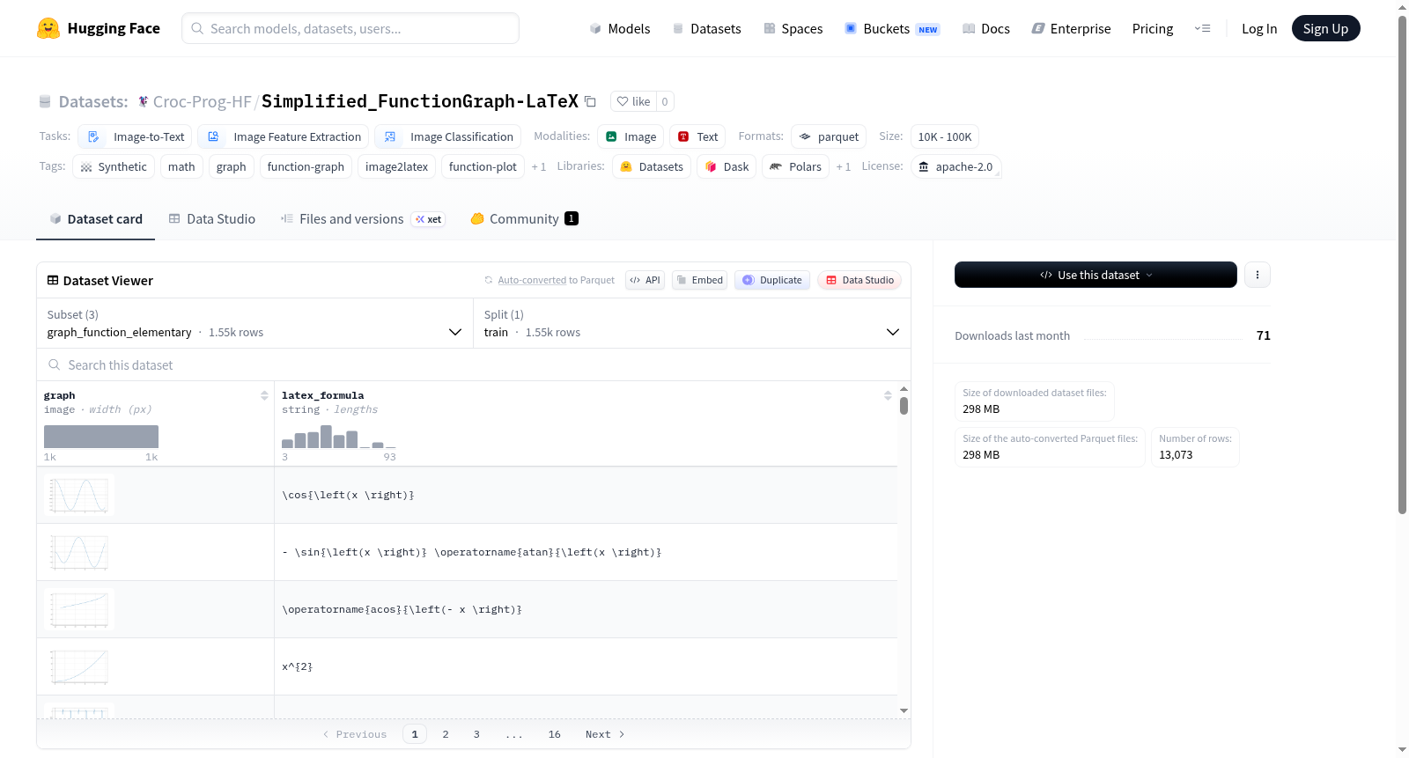This screenshot has height=758, width=1409.
Task: Click the Sign Up button
Action: [1325, 28]
